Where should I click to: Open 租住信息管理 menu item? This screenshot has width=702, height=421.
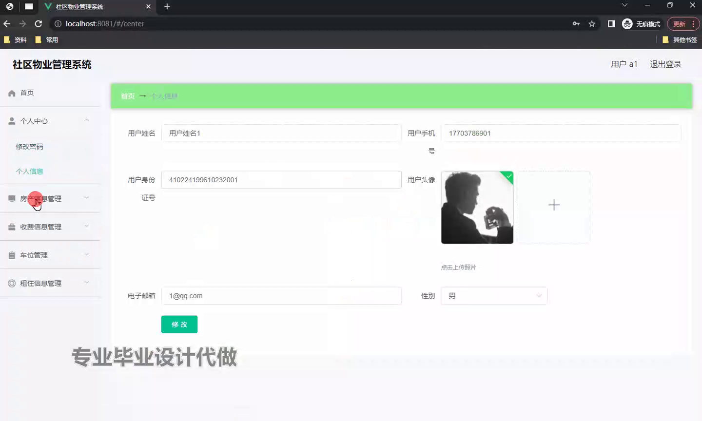[x=50, y=284]
